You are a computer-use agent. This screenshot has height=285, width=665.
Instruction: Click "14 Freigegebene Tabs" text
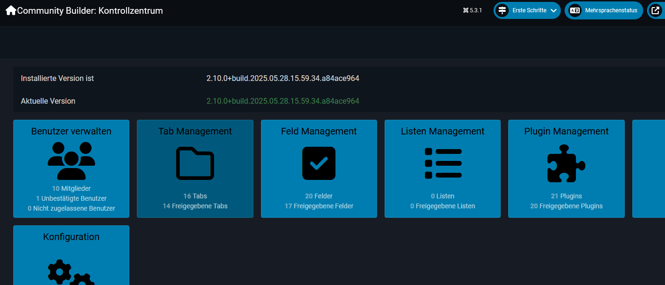[195, 206]
